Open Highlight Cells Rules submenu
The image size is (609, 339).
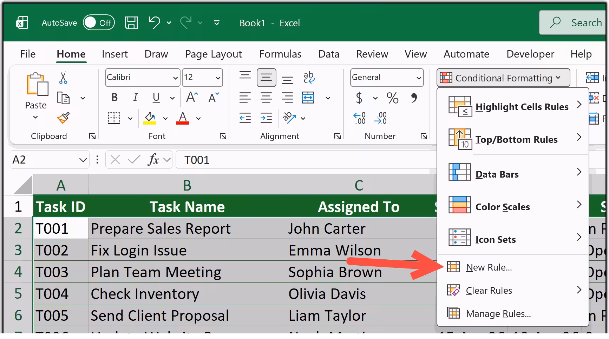[x=513, y=107]
